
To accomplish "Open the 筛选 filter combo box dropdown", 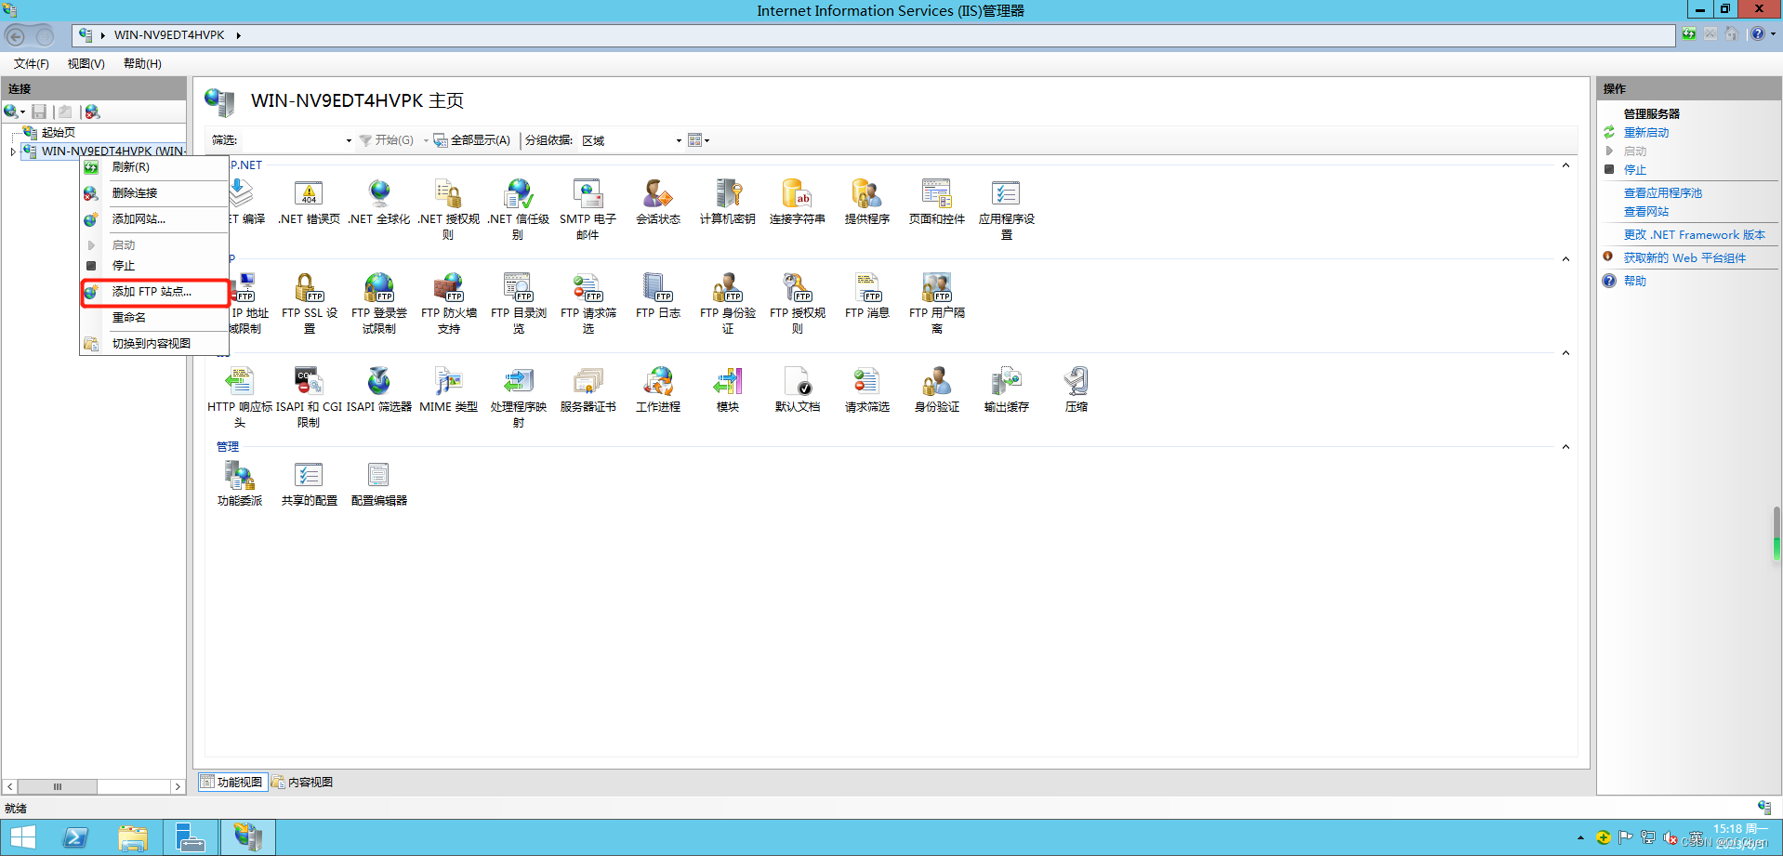I will point(349,140).
